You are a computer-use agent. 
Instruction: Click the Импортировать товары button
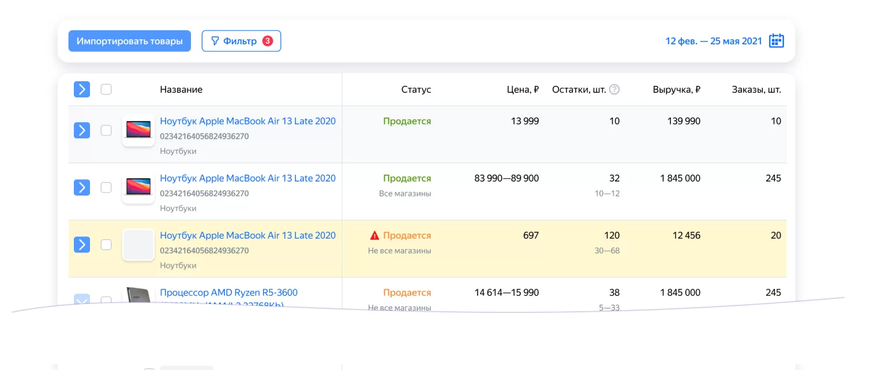point(129,41)
